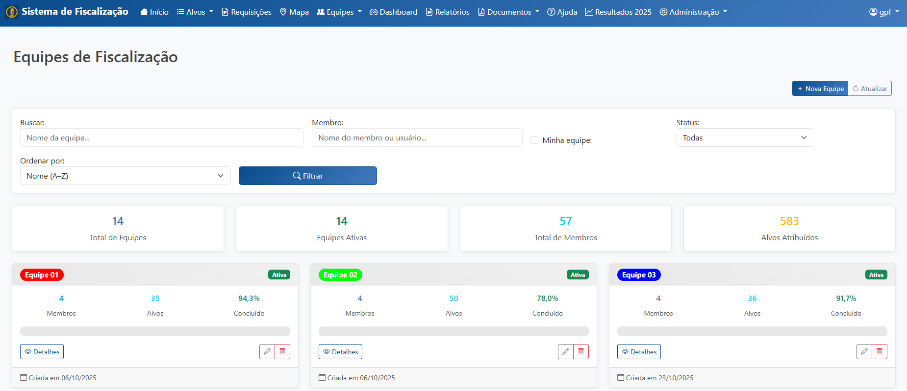This screenshot has width=907, height=391.
Task: Click the pencil edit icon for Equipe 01
Action: click(x=267, y=351)
